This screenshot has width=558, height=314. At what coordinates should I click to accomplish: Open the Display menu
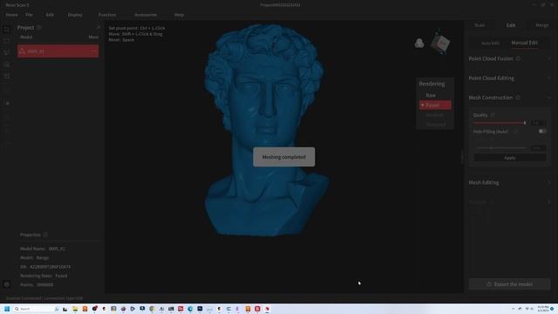(x=75, y=15)
